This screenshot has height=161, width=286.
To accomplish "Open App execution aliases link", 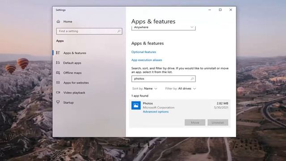I will [147, 60].
